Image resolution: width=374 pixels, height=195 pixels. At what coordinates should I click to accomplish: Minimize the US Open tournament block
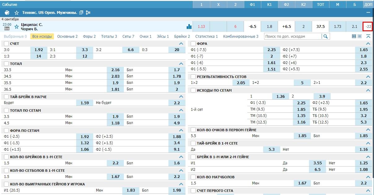click(368, 13)
